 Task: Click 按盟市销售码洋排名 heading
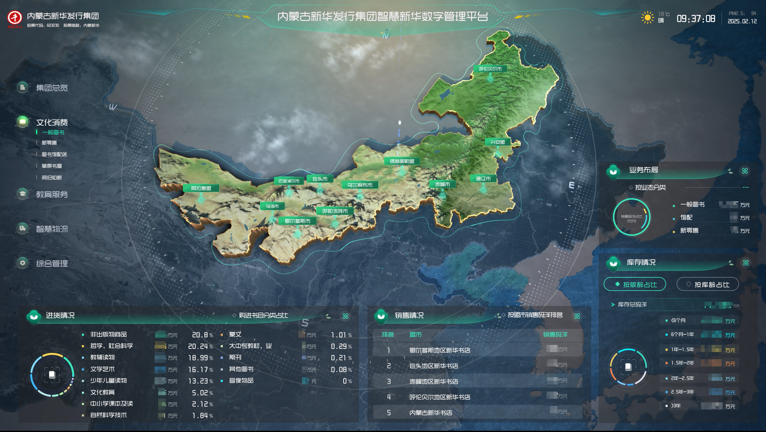pyautogui.click(x=535, y=315)
